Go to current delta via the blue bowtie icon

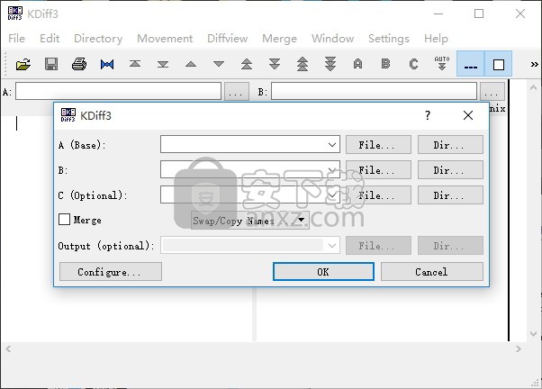pos(107,64)
